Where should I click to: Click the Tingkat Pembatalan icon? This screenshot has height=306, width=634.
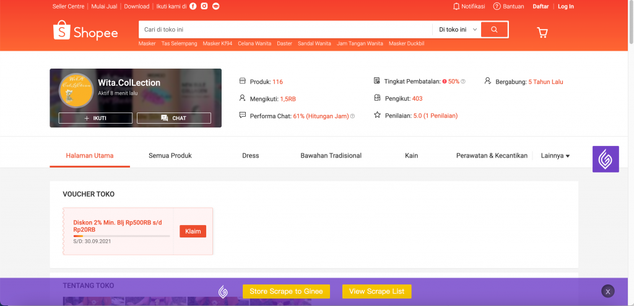pyautogui.click(x=377, y=81)
